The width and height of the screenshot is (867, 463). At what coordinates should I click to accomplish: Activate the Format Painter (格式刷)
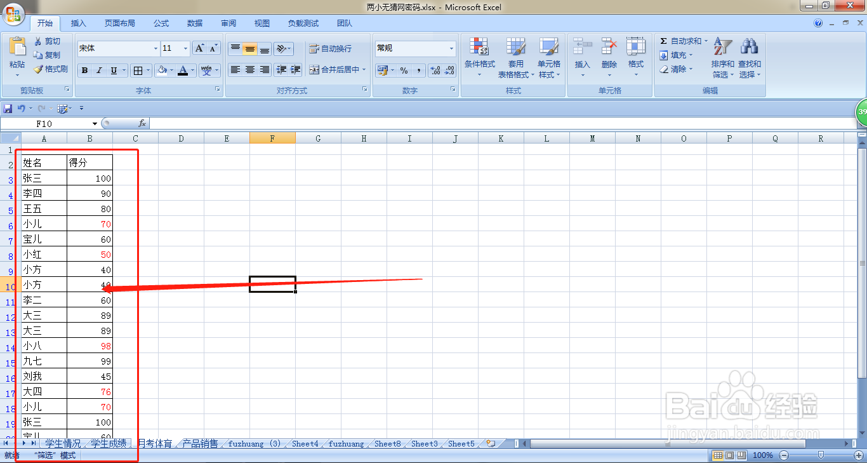pyautogui.click(x=51, y=69)
